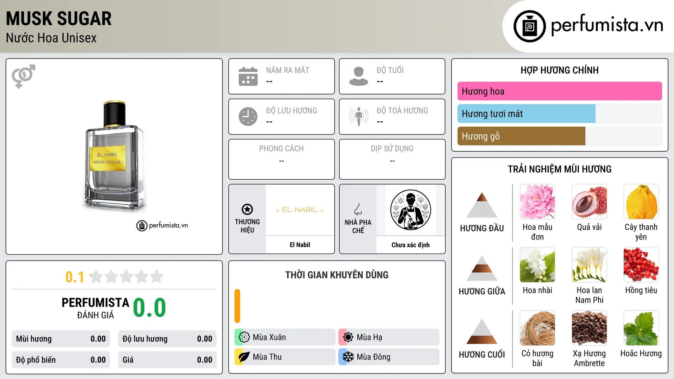Click the perfumista.vn bottle logo icon
The image size is (674, 379).
530,26
